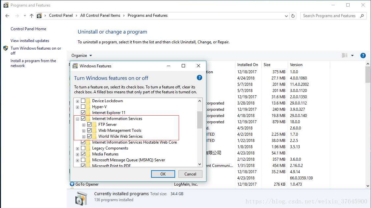Go back in Control Panel navigation
The image size is (371, 208).
click(x=7, y=16)
